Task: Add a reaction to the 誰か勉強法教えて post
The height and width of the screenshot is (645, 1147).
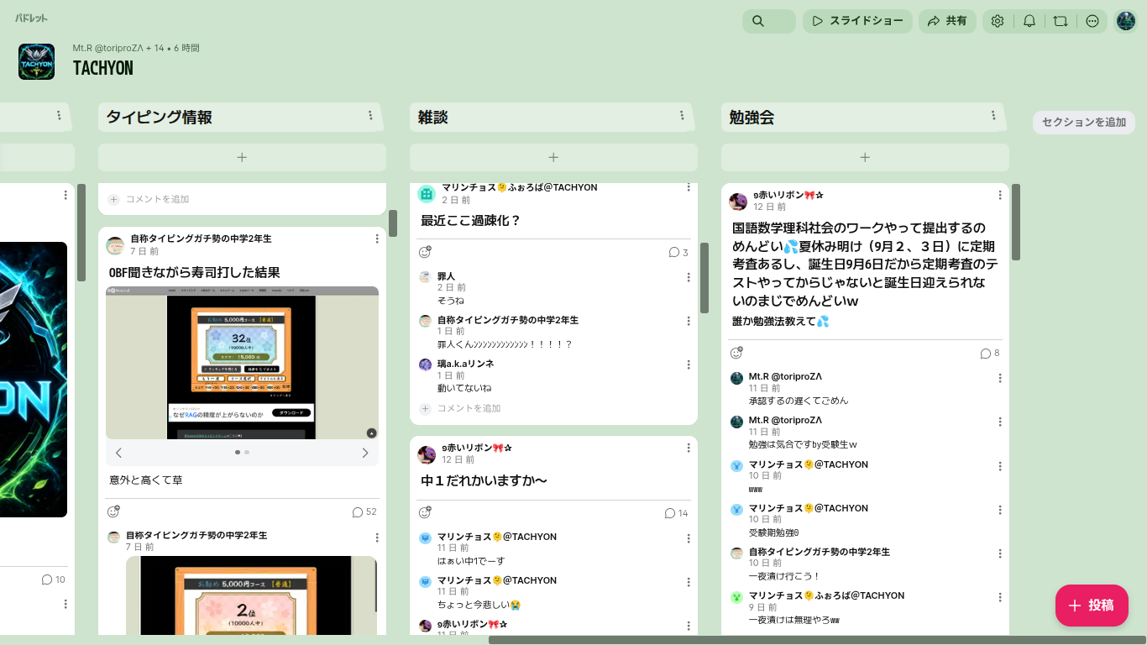Action: point(736,353)
